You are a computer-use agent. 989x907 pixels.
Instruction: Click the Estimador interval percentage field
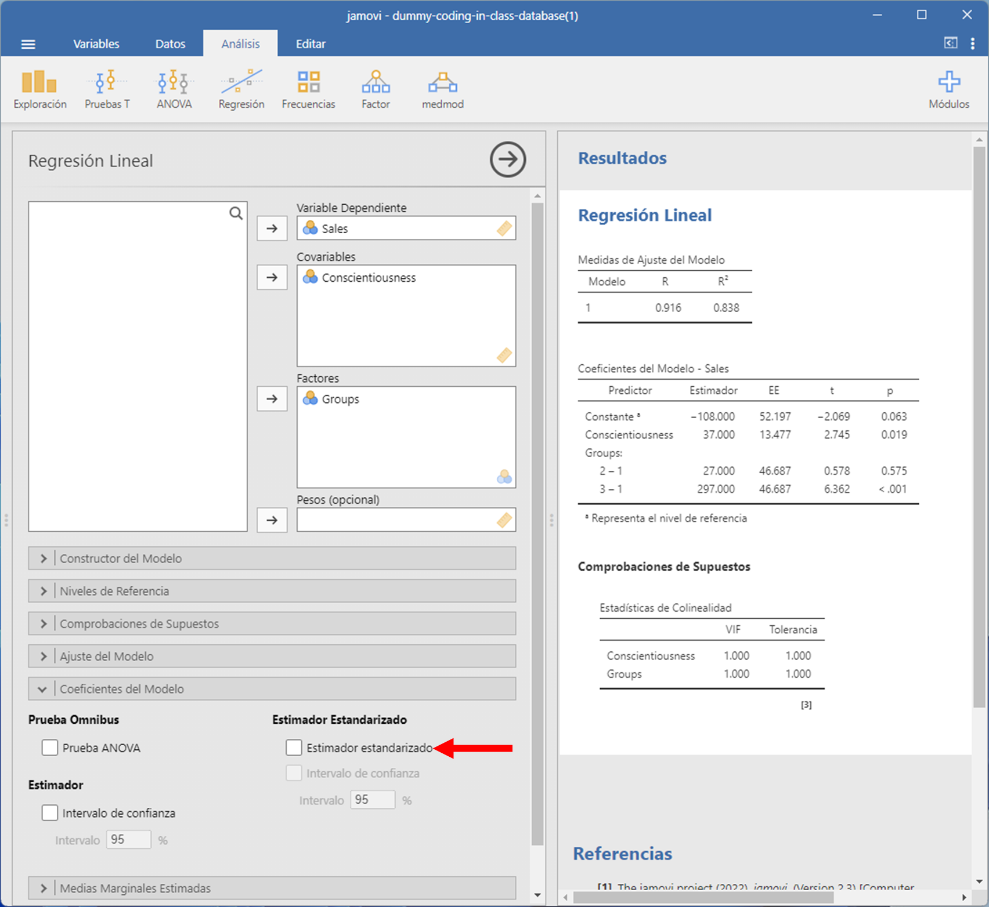(x=128, y=840)
